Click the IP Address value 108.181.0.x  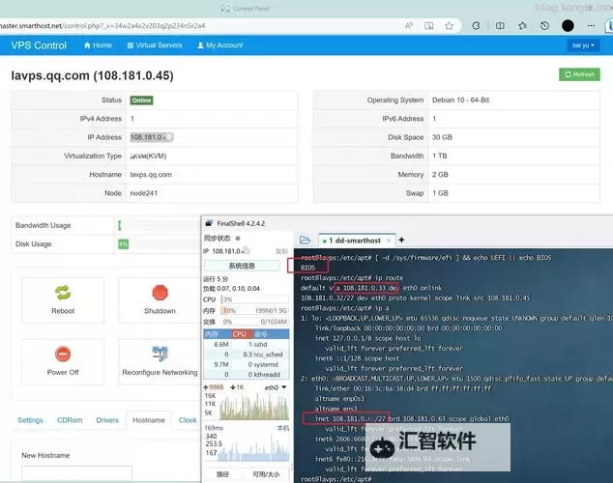[x=151, y=137]
